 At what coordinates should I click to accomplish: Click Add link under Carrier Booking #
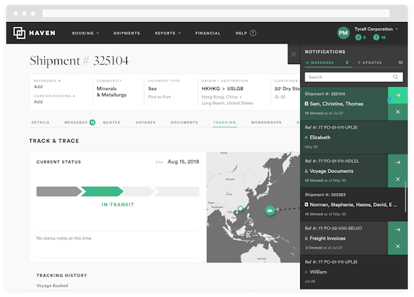coord(38,101)
